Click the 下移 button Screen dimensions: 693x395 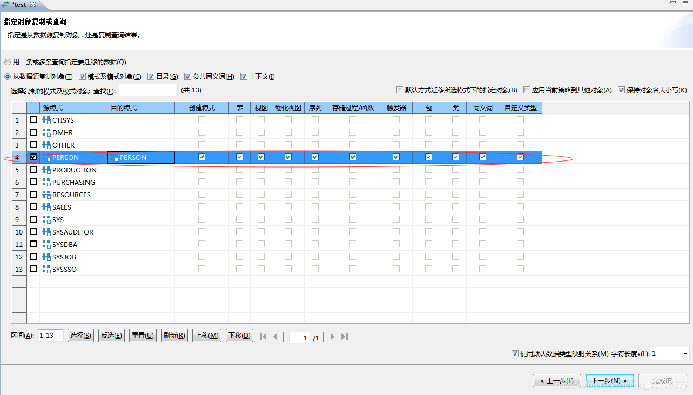239,336
